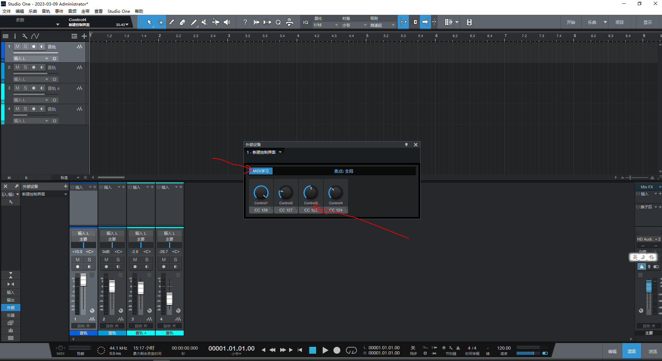Select the Range tool
This screenshot has width=662, height=361.
point(161,22)
